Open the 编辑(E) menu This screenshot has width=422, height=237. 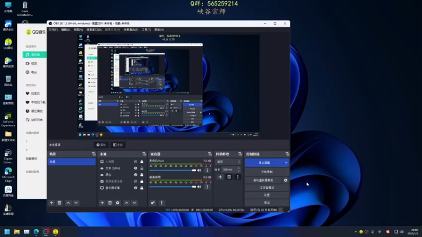click(65, 29)
